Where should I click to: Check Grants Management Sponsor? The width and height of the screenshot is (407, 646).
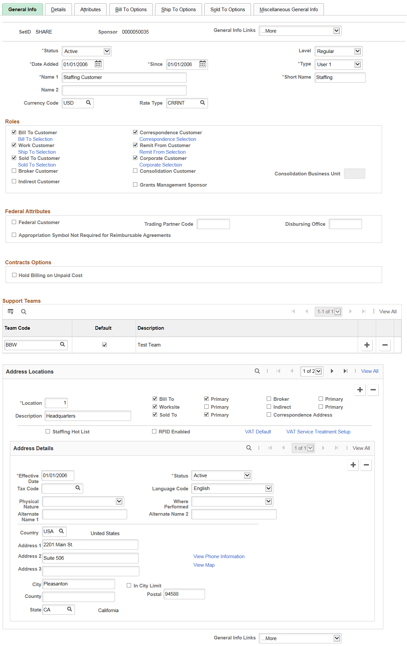point(135,185)
